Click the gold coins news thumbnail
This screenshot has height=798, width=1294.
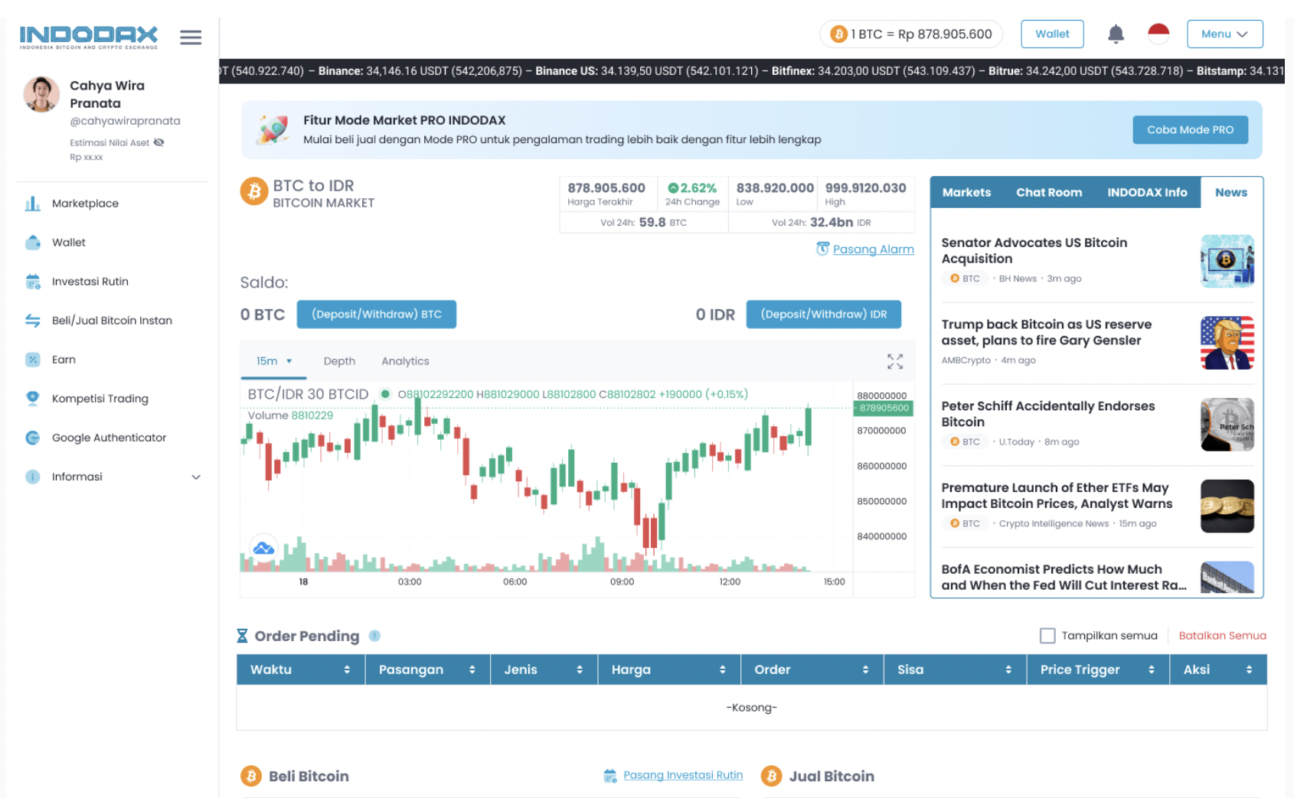(x=1227, y=506)
